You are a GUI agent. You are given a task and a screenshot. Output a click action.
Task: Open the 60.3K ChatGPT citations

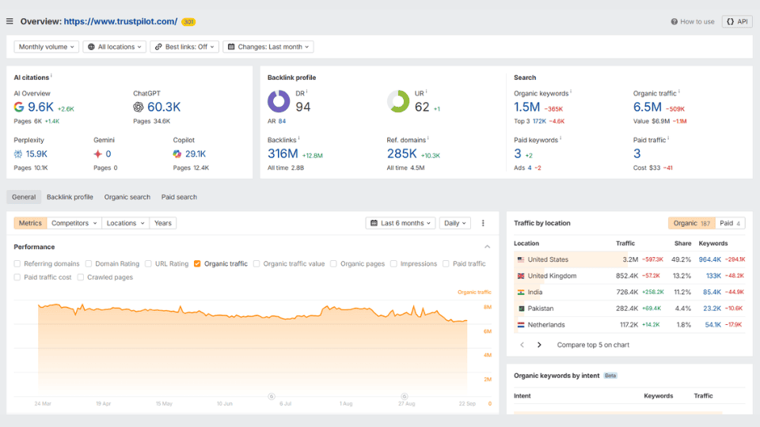(164, 107)
